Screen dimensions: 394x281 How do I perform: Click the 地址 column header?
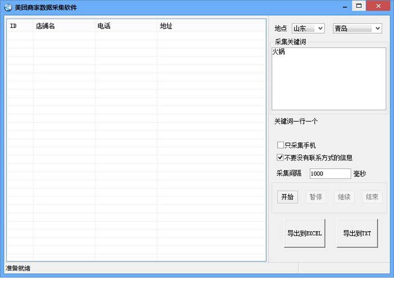211,26
